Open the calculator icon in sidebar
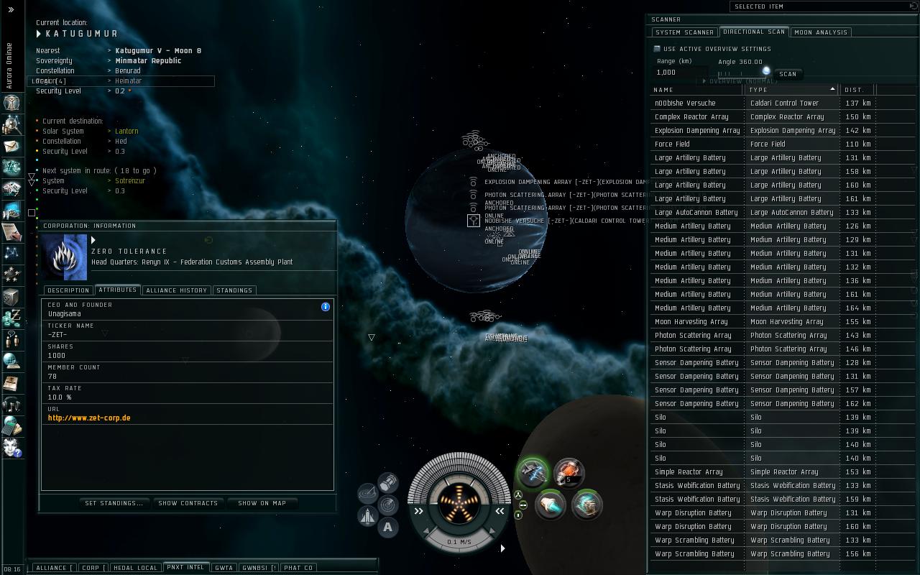The width and height of the screenshot is (920, 575). (11, 425)
